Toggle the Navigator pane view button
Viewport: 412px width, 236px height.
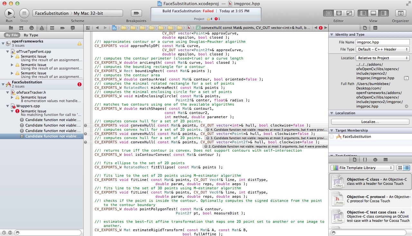tap(363, 13)
